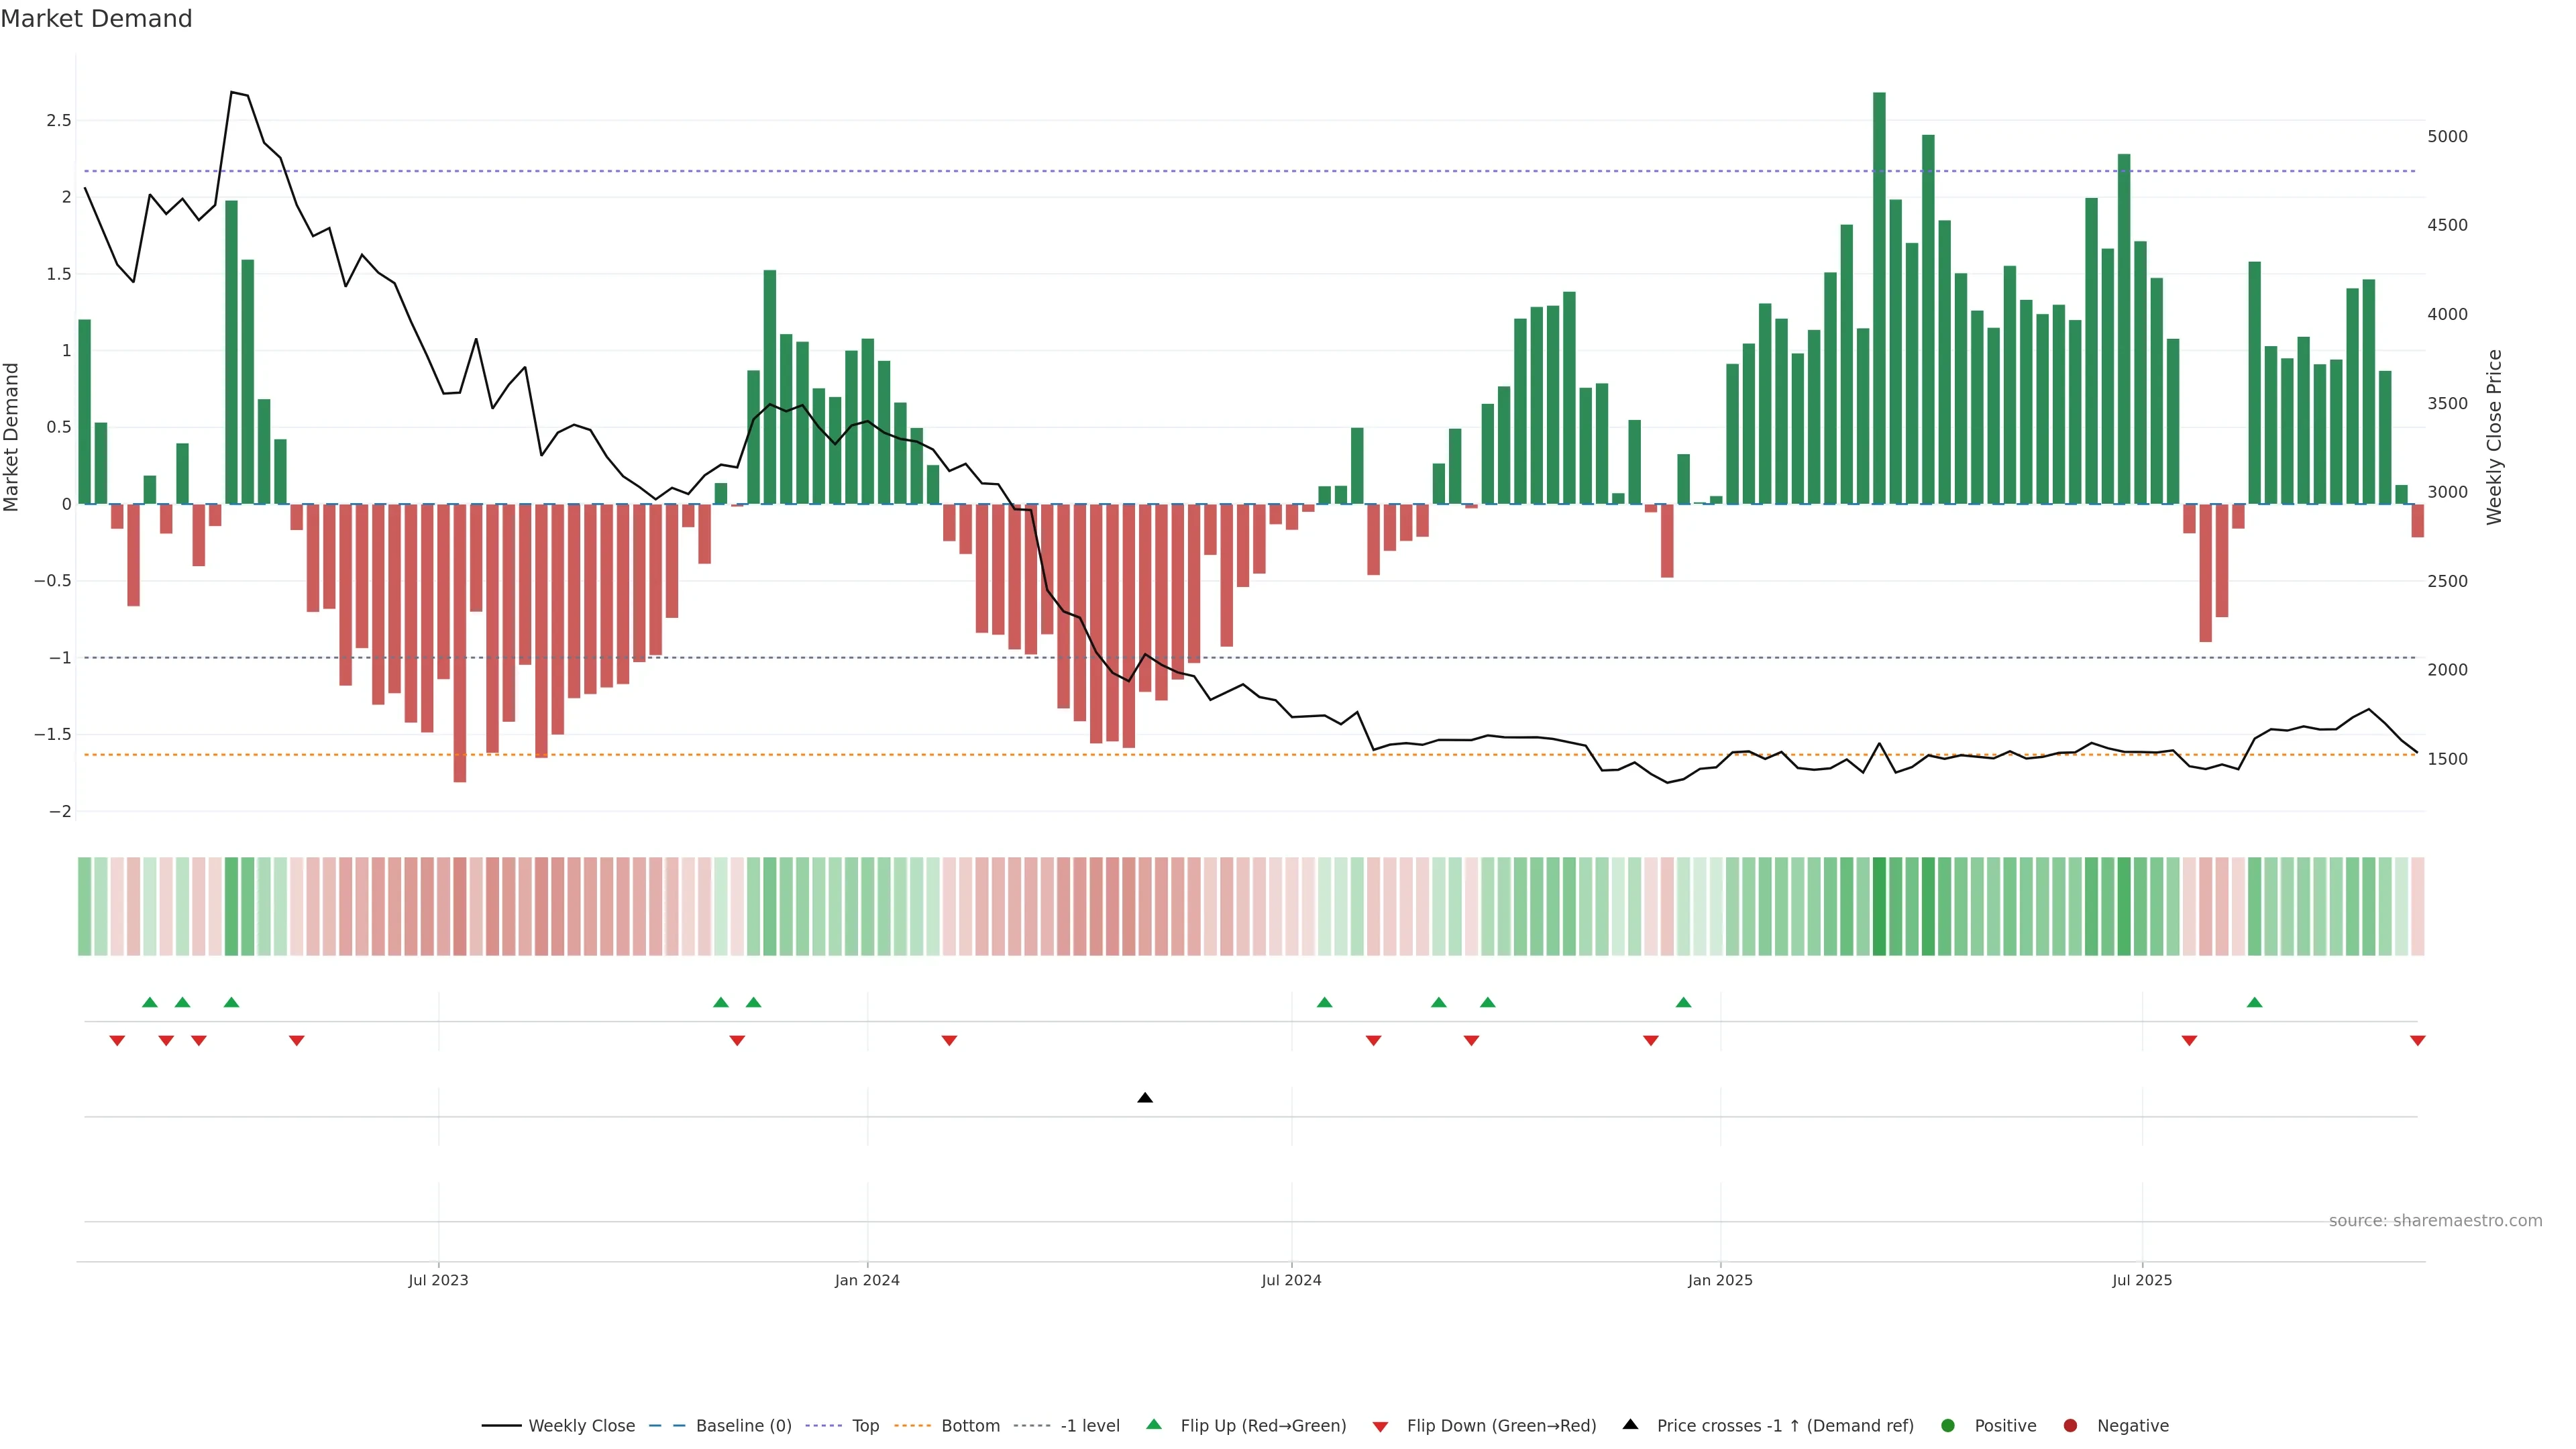Select the Jul 2023 x-axis label
Image resolution: width=2576 pixels, height=1449 pixels.
point(438,1280)
